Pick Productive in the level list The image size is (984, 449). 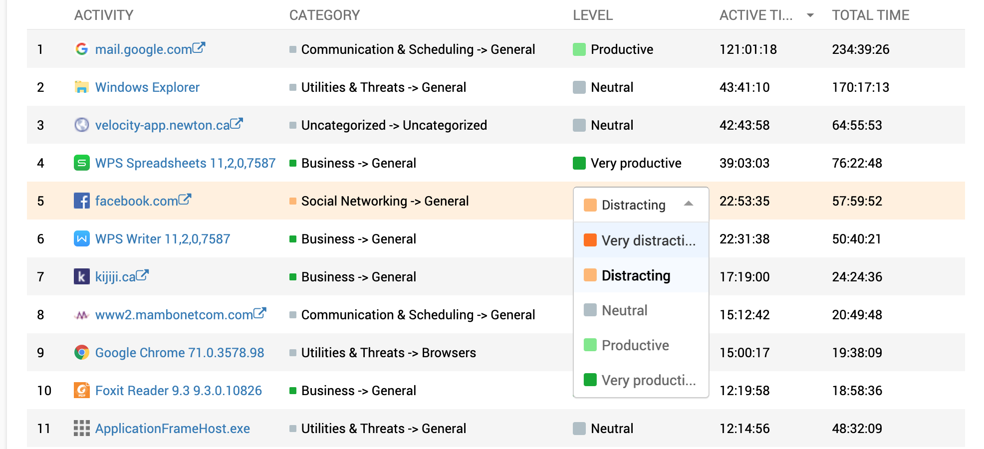(635, 345)
